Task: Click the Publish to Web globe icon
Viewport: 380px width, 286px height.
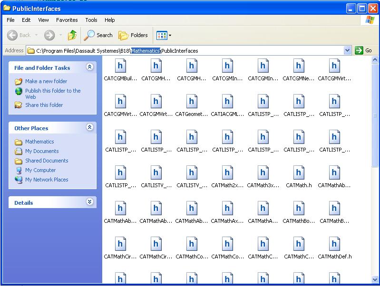Action: coord(19,91)
